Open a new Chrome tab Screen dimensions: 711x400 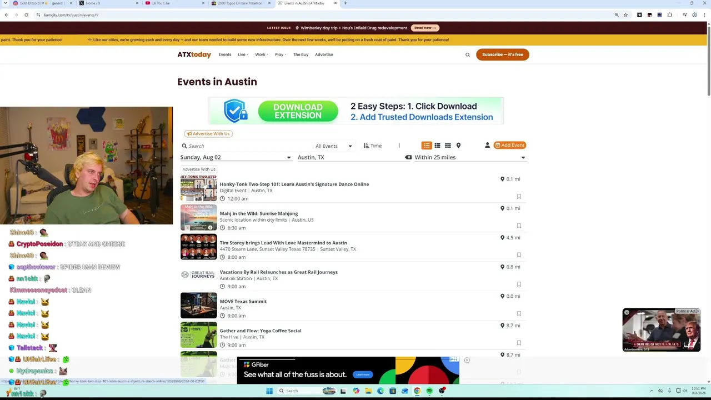[346, 3]
